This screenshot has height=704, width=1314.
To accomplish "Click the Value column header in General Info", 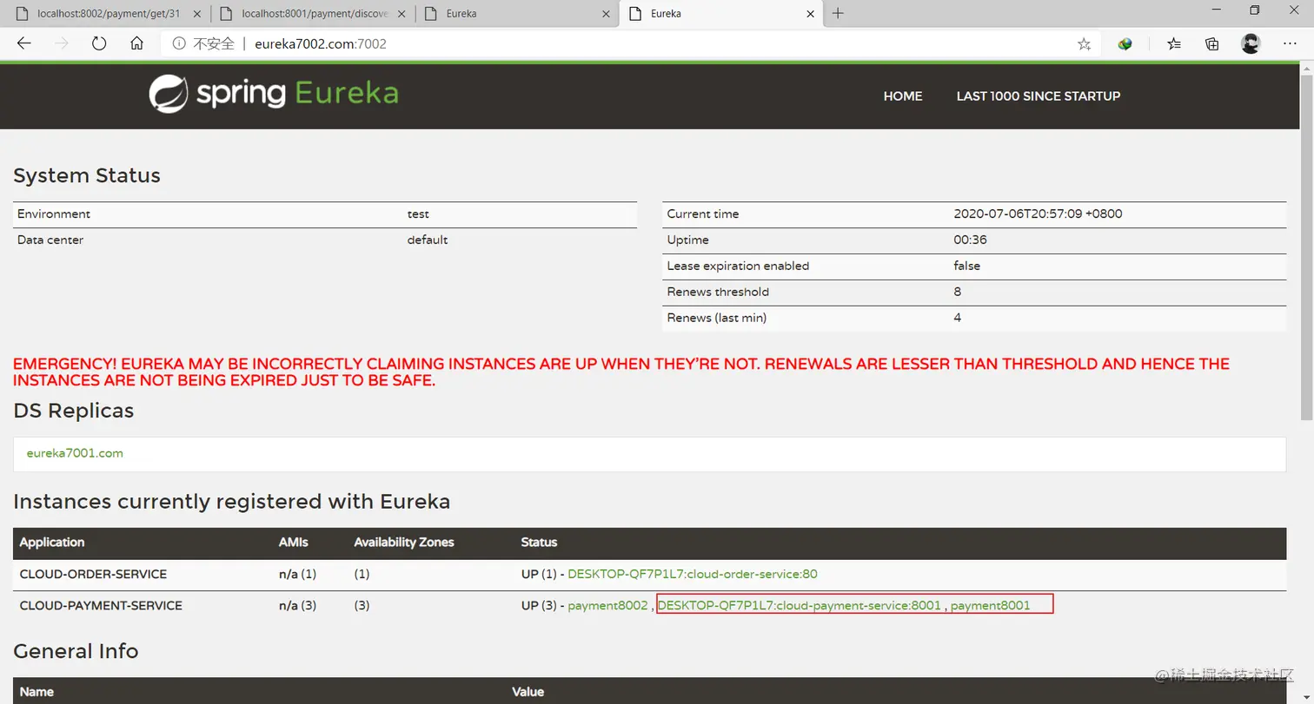I will (x=528, y=692).
